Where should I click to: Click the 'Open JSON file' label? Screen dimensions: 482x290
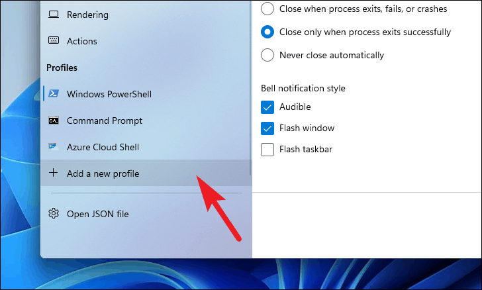tap(98, 214)
